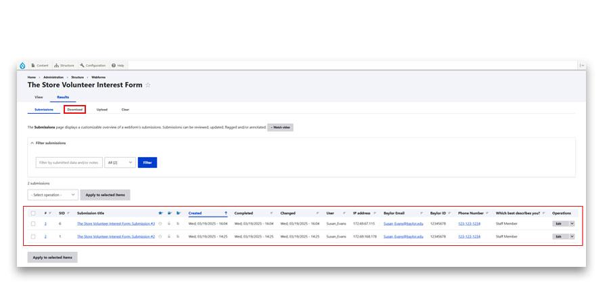Click the sort arrow on Created column
Screen dimensions: 609x296
225,213
